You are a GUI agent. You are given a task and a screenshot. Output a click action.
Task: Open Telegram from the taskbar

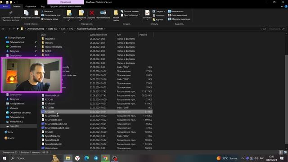[x=96, y=158]
